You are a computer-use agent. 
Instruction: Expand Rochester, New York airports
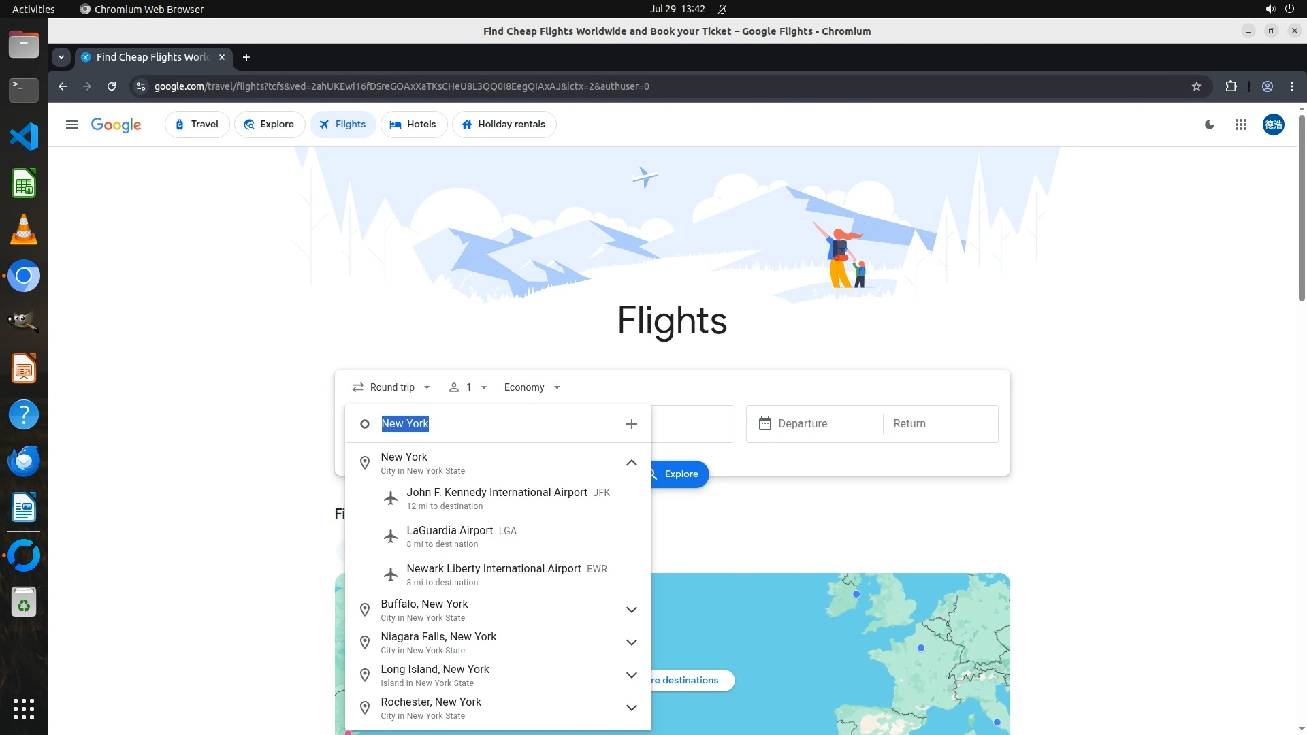(x=631, y=708)
